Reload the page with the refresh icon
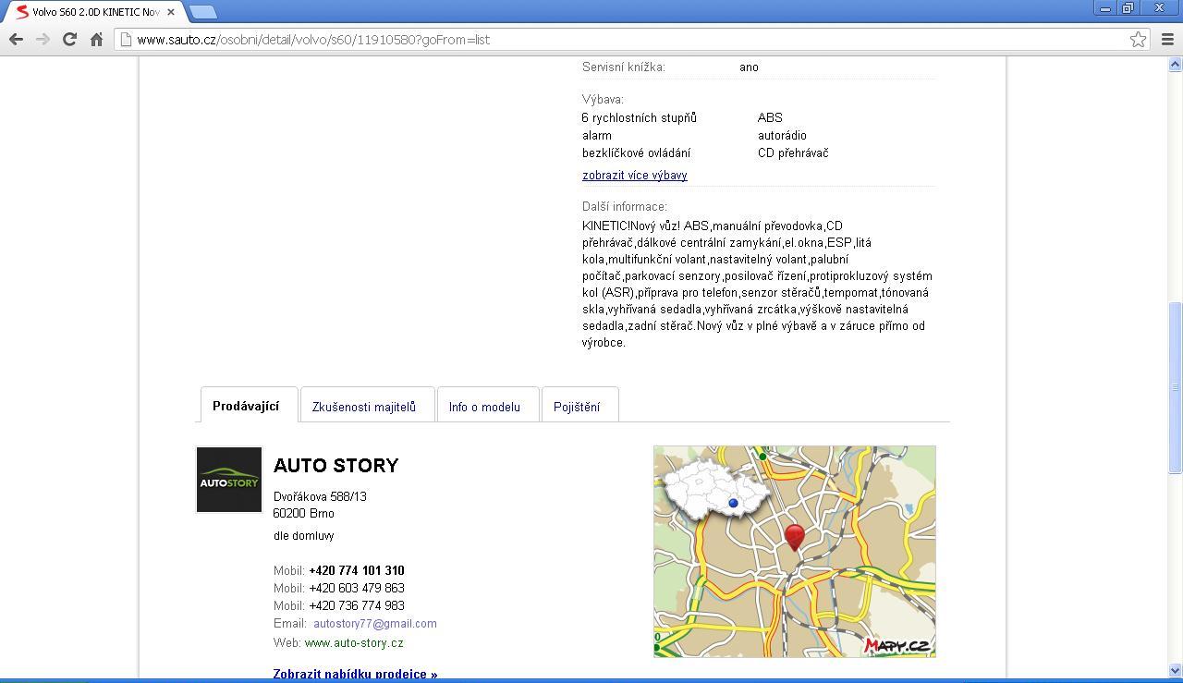 69,39
